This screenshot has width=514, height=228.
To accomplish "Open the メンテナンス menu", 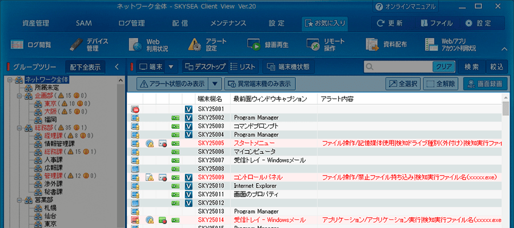I will click(228, 23).
